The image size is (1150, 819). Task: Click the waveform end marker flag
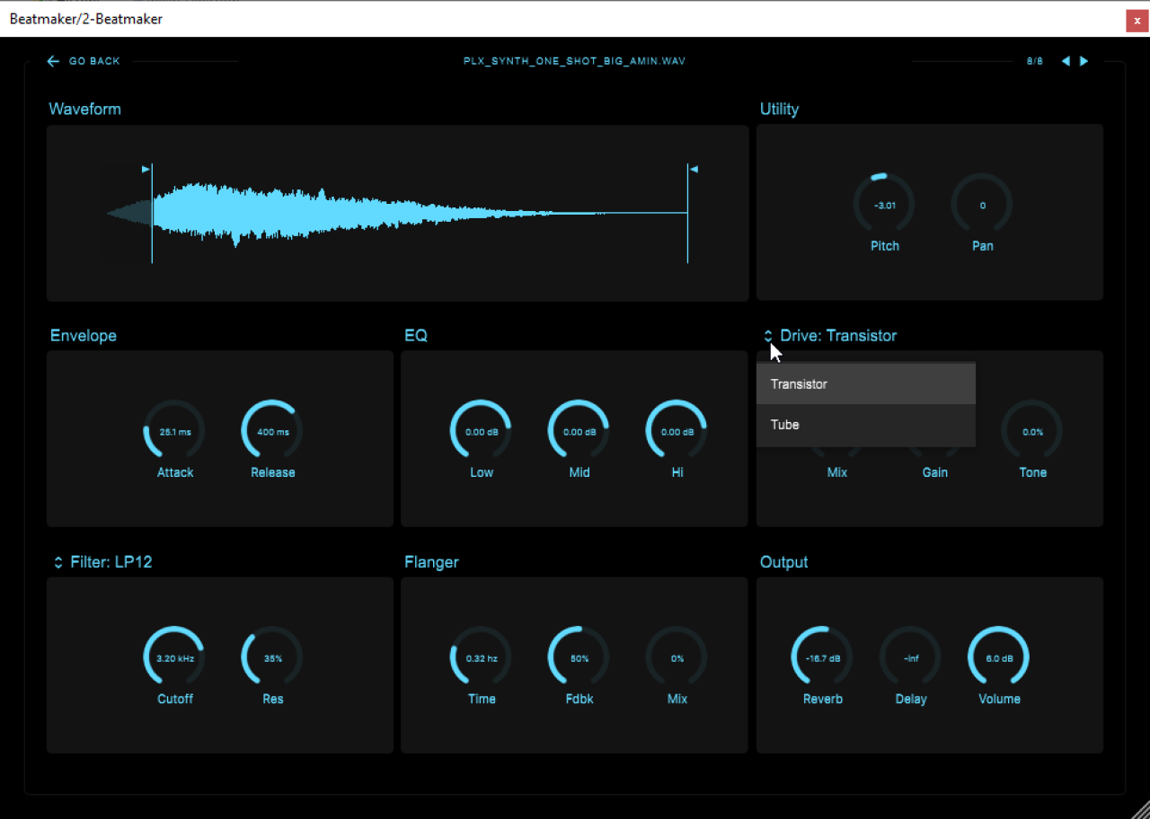click(694, 168)
